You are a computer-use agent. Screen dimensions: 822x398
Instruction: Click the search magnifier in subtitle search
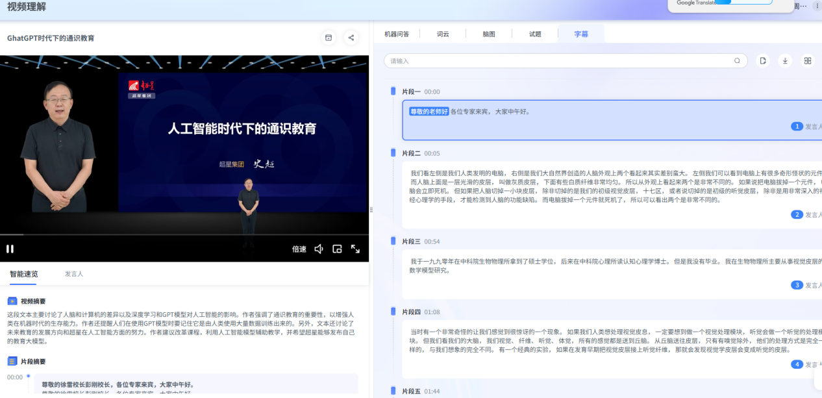pyautogui.click(x=737, y=61)
